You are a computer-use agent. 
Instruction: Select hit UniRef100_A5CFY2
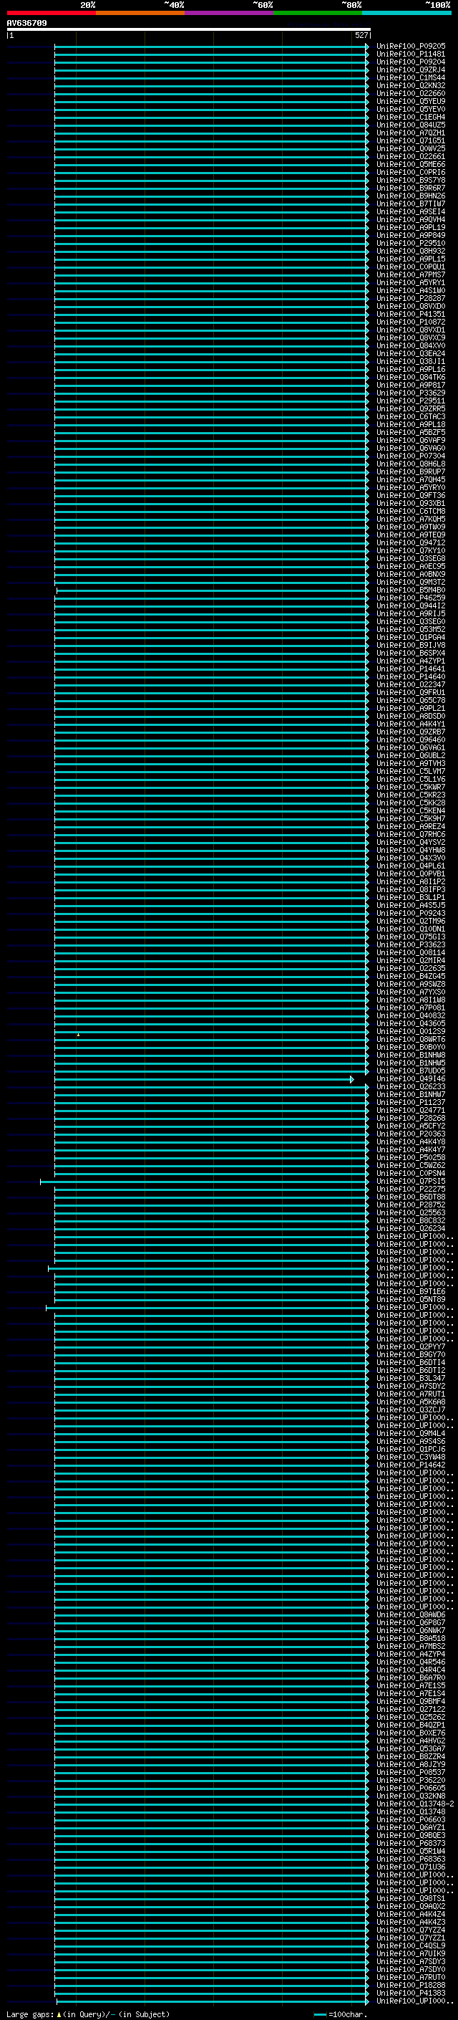pos(410,1126)
